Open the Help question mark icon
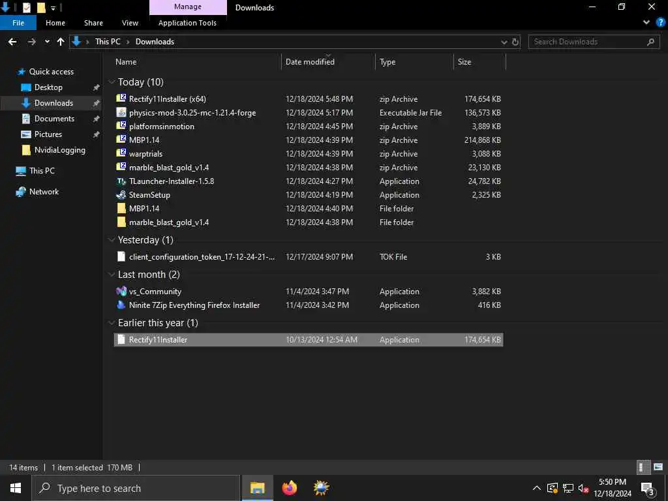Screen dimensions: 668x501 pyautogui.click(x=660, y=23)
